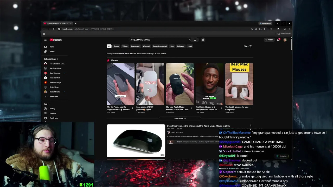Click the YouTube Premium logo

coord(56,40)
